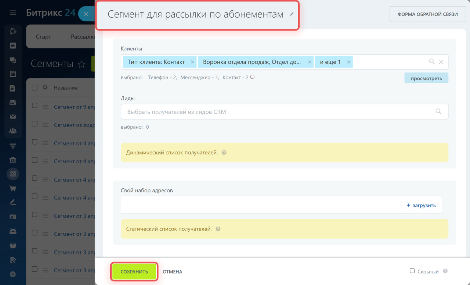Tick the select-all checkbox in Название header
Viewport: 470px width, 285px height.
coord(35,88)
